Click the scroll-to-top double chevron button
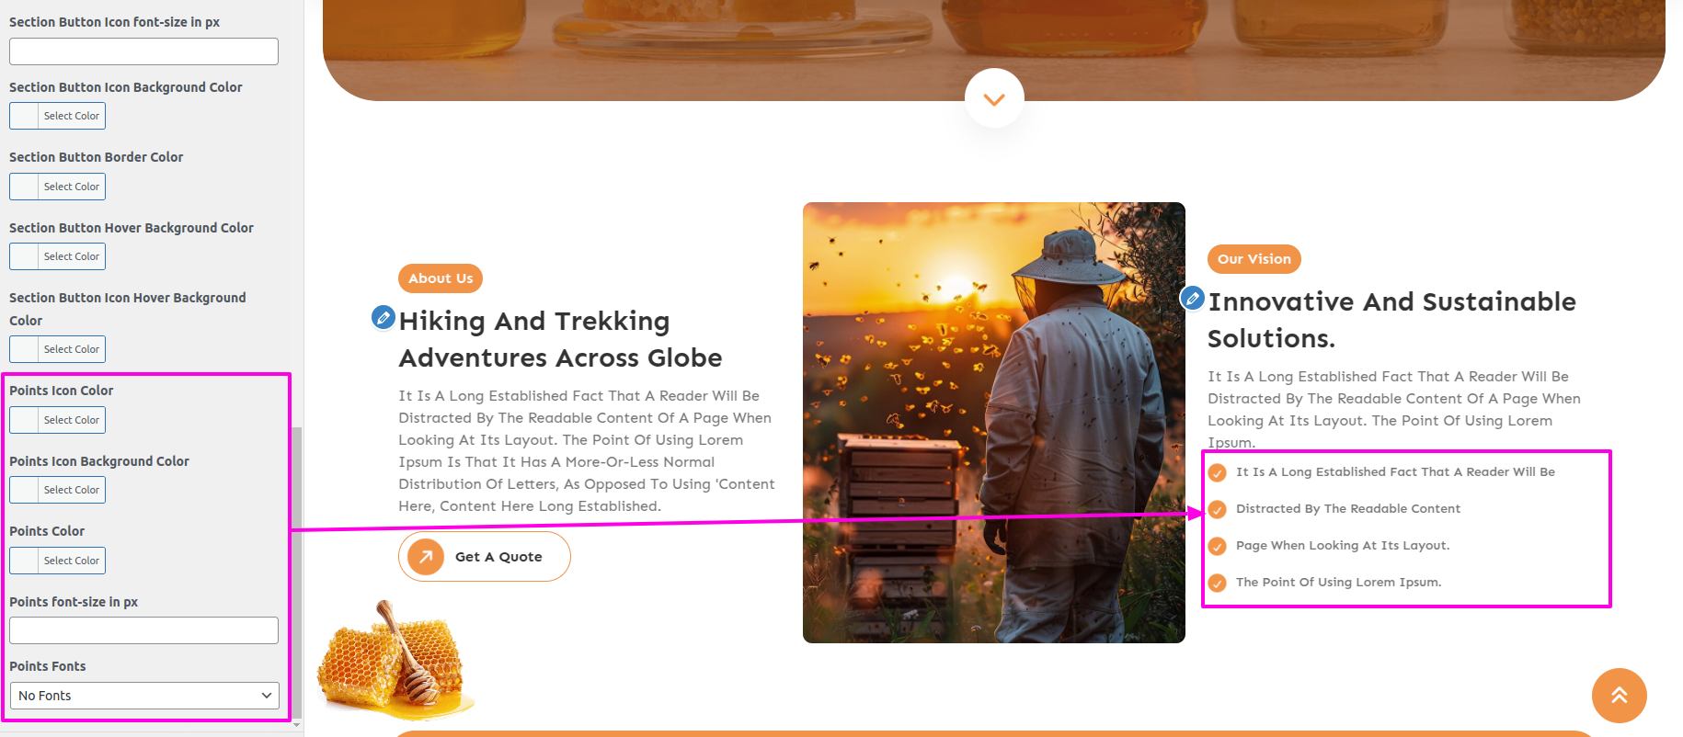 coord(1619,696)
